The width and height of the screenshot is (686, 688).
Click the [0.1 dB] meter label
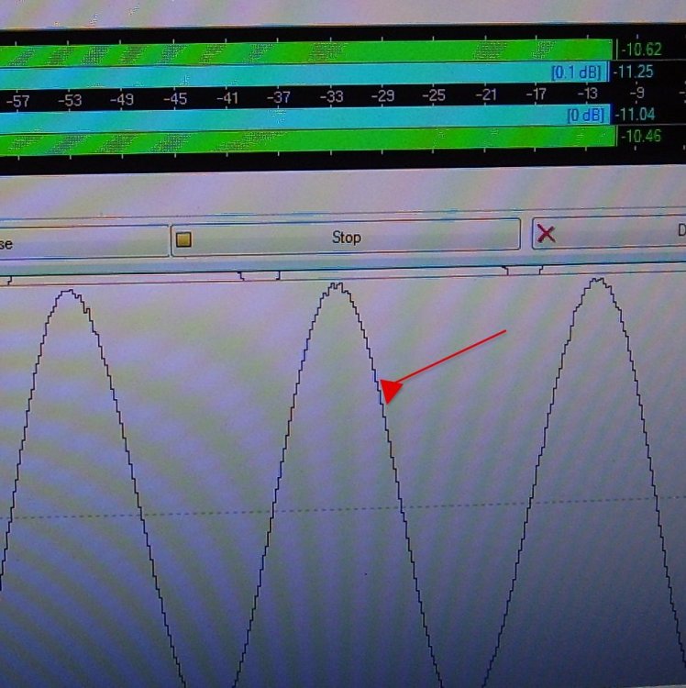[x=577, y=72]
